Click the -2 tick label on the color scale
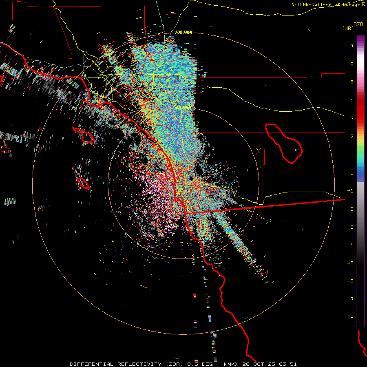367x367 pixels. click(350, 209)
